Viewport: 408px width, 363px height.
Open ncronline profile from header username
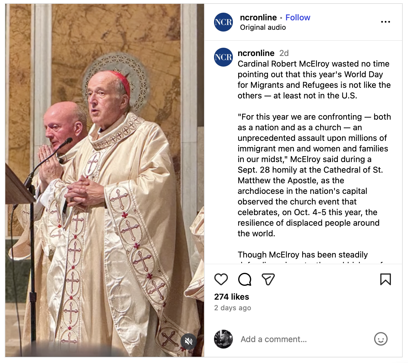click(x=258, y=18)
